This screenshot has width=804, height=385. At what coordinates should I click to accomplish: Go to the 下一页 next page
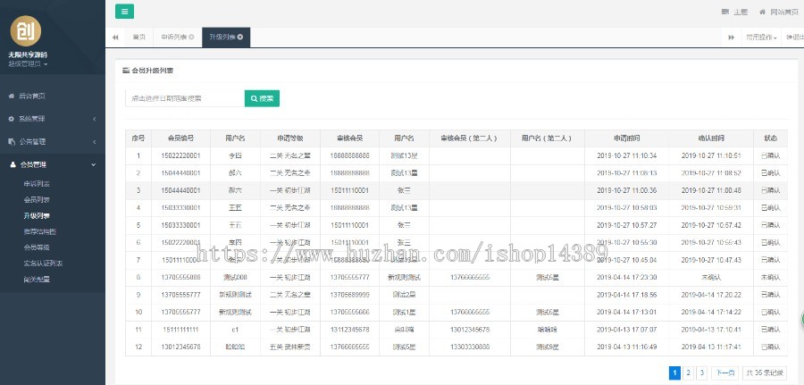click(x=725, y=372)
